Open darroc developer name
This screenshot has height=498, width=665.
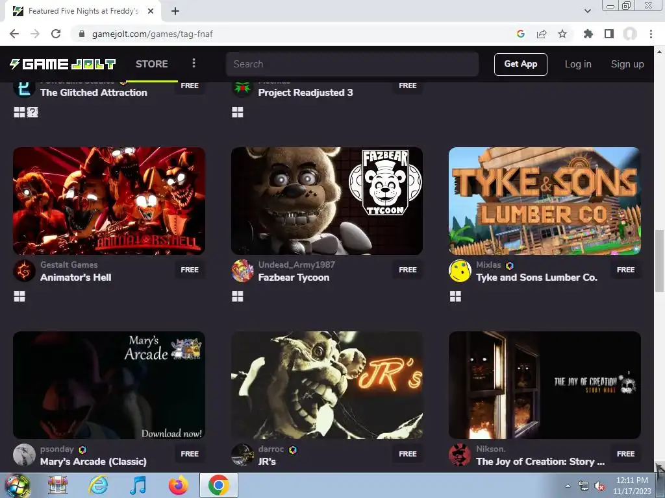271,449
